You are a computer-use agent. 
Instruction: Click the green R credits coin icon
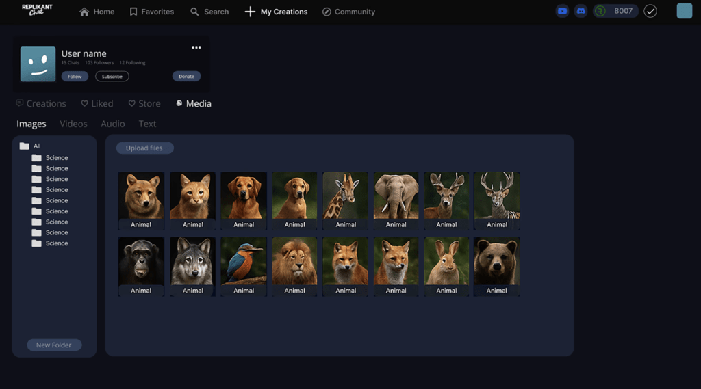[x=600, y=11]
